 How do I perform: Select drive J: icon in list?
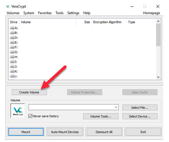coord(12,67)
